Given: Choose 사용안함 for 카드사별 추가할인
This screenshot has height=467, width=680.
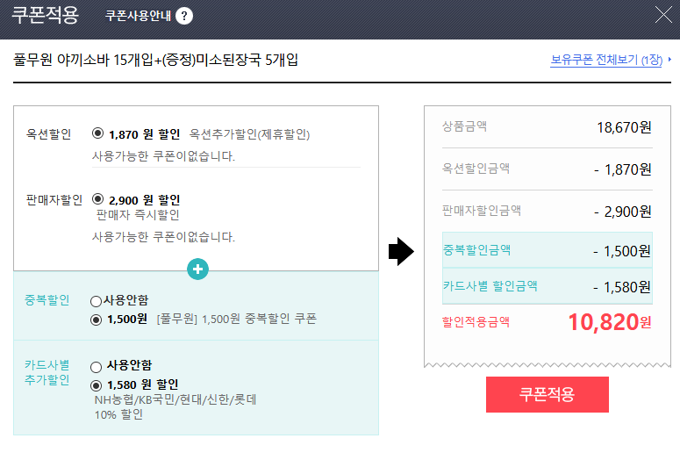Looking at the screenshot, I should [x=96, y=365].
